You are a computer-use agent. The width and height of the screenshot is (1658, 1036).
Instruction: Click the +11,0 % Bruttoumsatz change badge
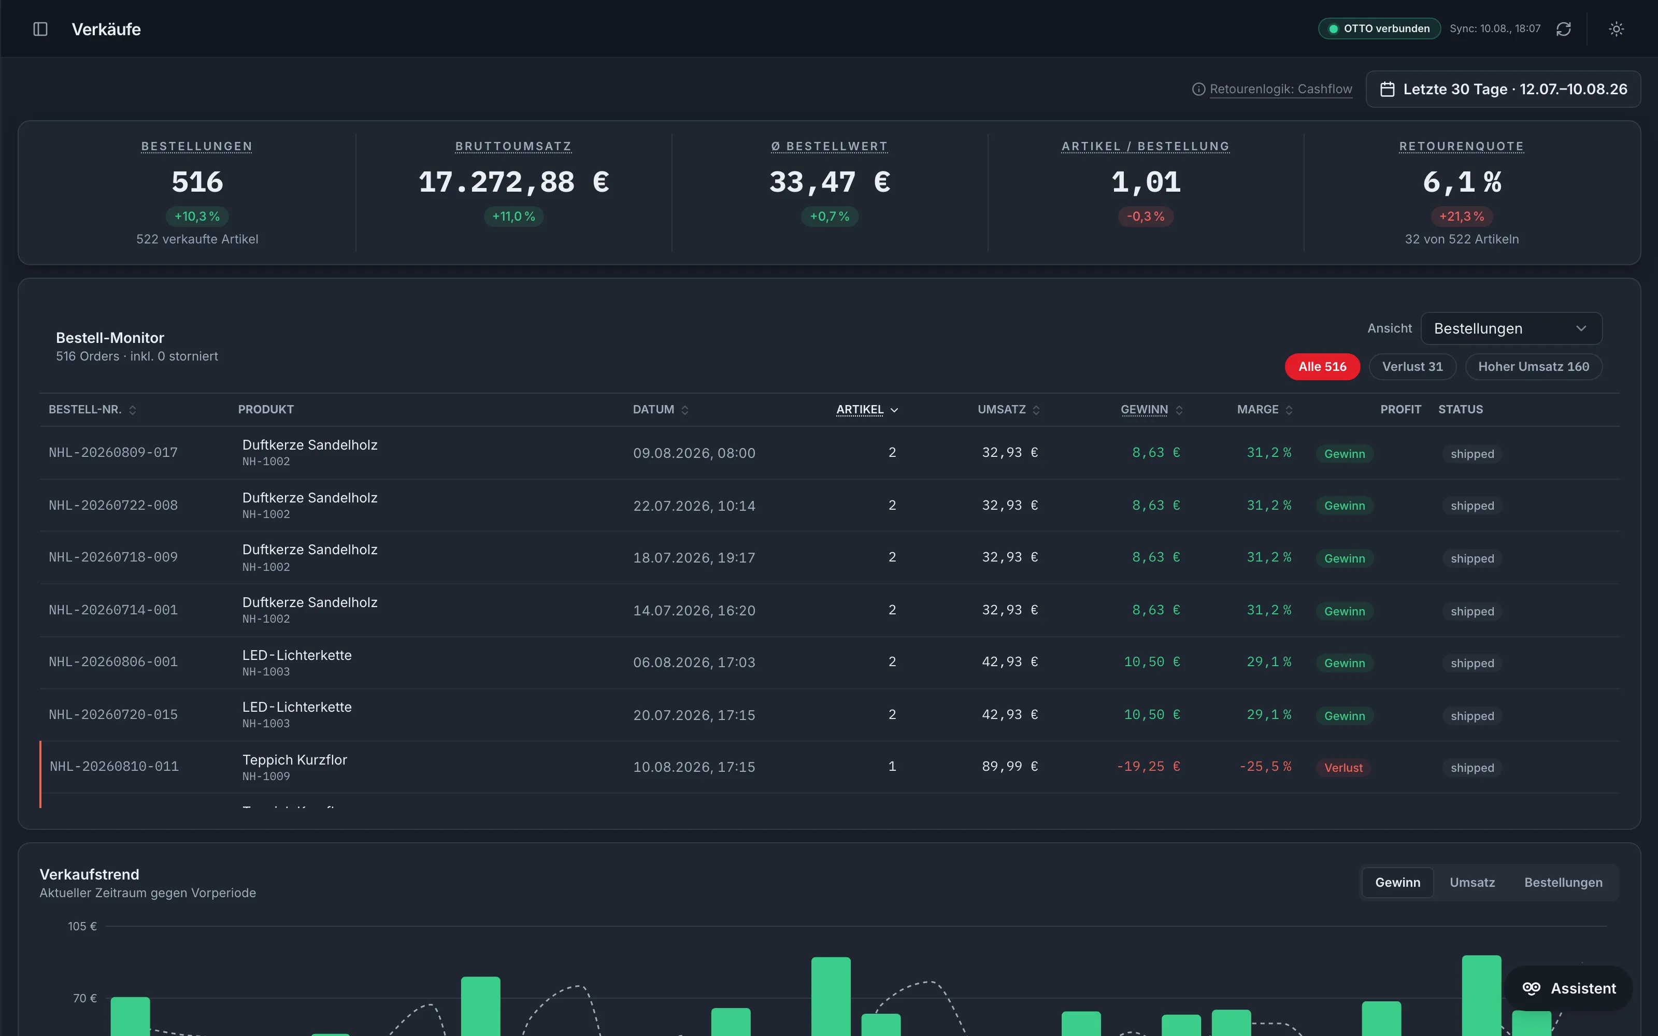click(x=513, y=217)
